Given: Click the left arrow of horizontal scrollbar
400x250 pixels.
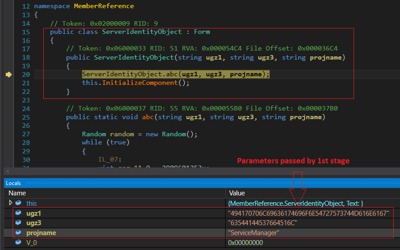Looking at the screenshot, I should 8,171.
